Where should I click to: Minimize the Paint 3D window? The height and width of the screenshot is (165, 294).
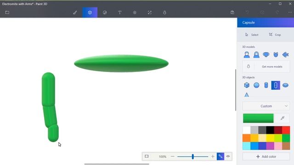pyautogui.click(x=270, y=4)
